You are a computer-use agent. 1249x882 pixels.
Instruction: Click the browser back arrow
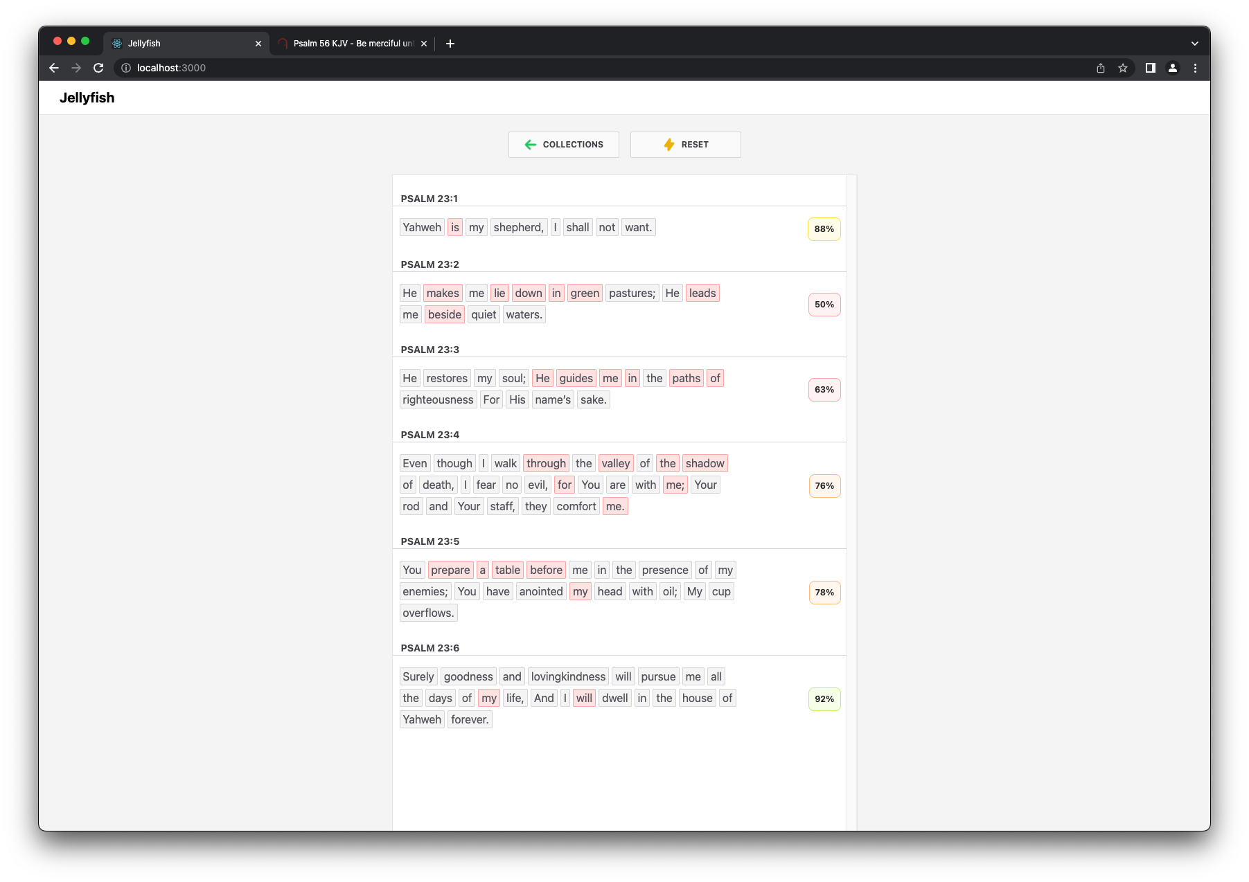point(54,68)
